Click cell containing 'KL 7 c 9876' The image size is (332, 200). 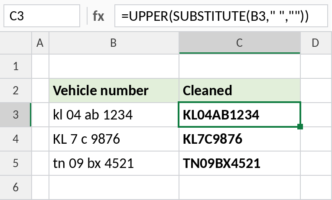click(114, 139)
